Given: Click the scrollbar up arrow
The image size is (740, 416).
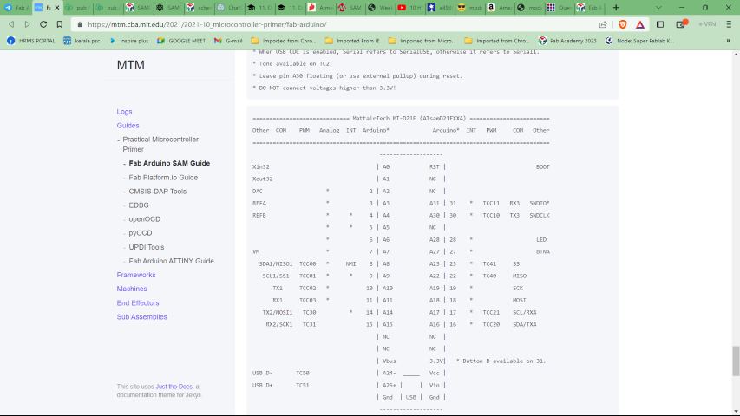Looking at the screenshot, I should click(736, 55).
